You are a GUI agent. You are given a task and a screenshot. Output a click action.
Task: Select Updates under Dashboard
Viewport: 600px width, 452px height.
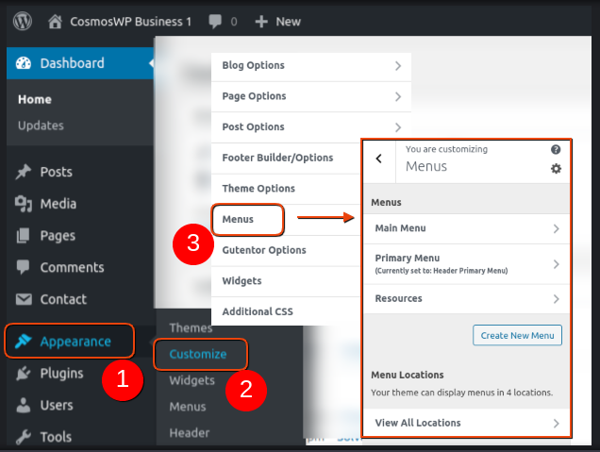tap(41, 126)
